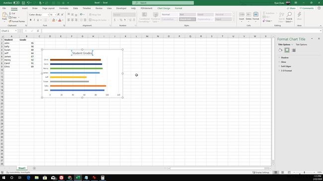Switch to the Formulas tab

(64, 8)
